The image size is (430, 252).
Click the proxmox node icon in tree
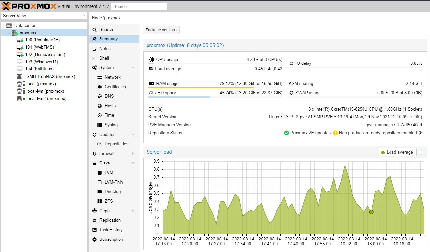point(14,33)
